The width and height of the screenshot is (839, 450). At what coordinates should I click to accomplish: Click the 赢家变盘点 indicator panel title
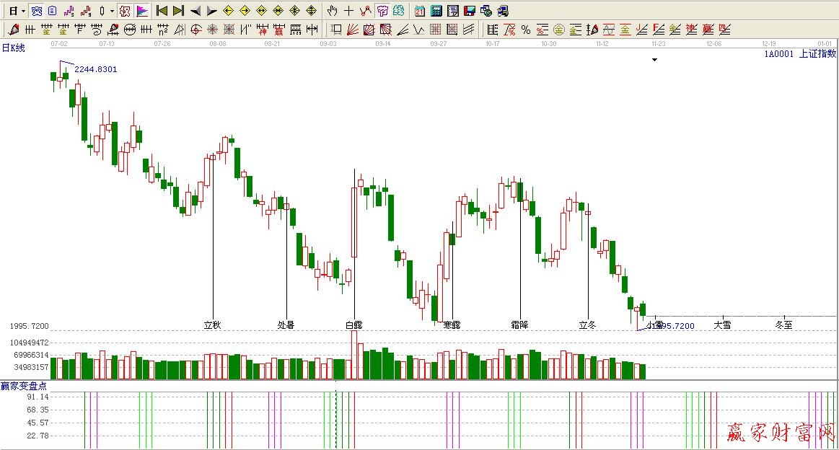[x=25, y=387]
